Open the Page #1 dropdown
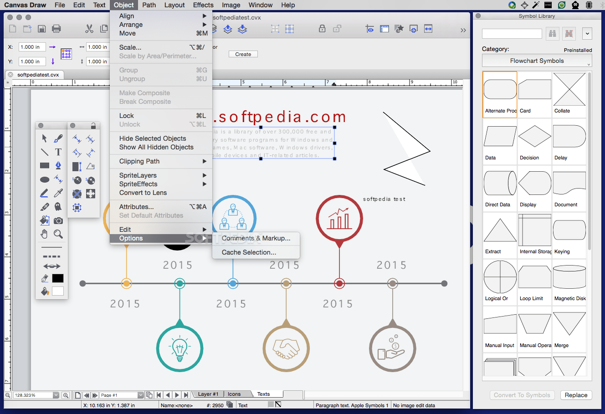 coord(141,395)
